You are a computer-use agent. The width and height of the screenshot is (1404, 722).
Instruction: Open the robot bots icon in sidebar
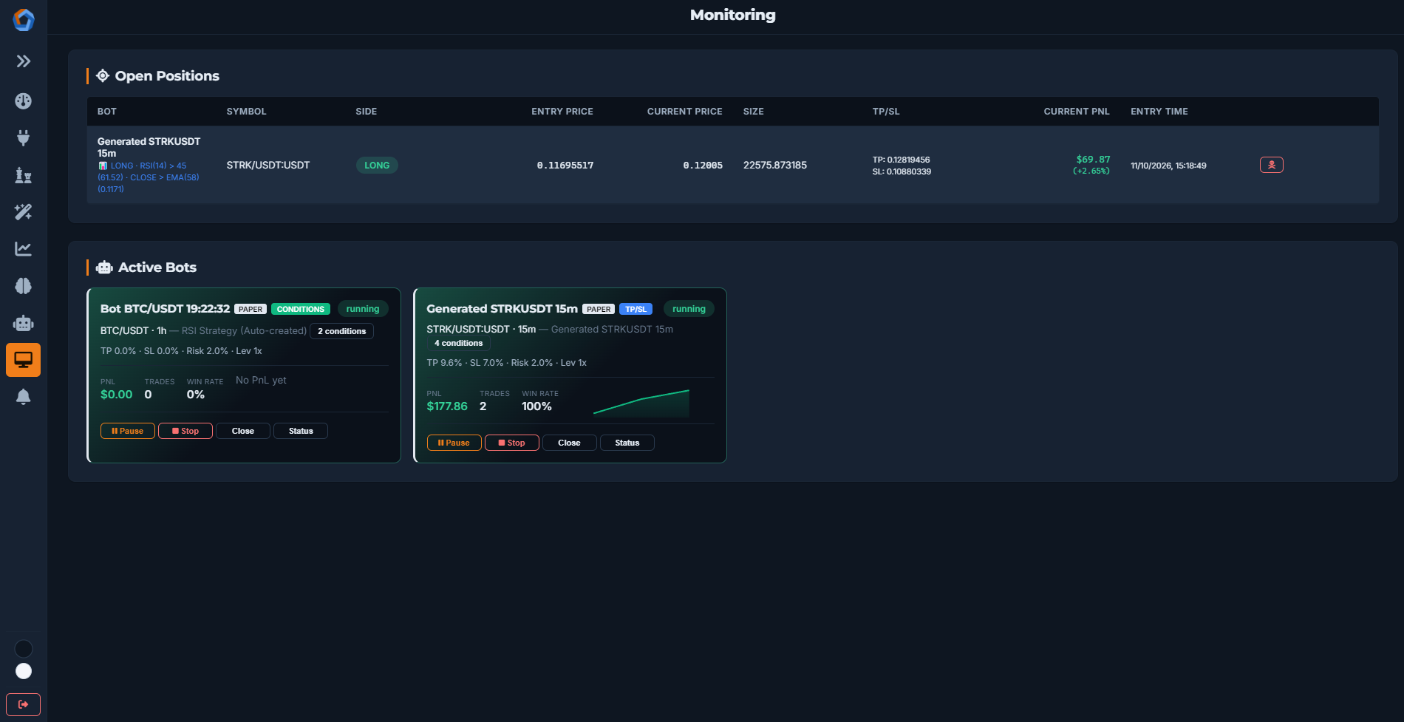pyautogui.click(x=24, y=323)
